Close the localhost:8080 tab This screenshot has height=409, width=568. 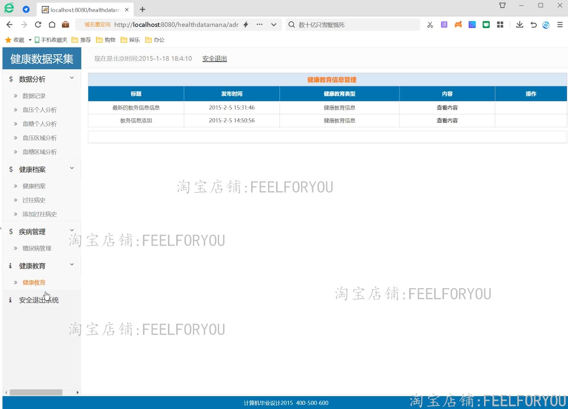pos(127,10)
